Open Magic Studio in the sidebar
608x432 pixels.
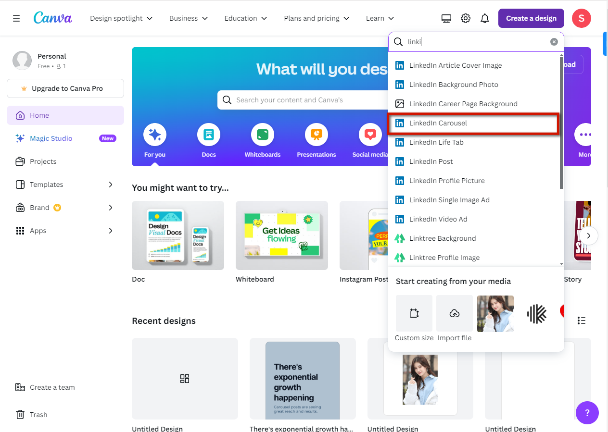pos(65,138)
